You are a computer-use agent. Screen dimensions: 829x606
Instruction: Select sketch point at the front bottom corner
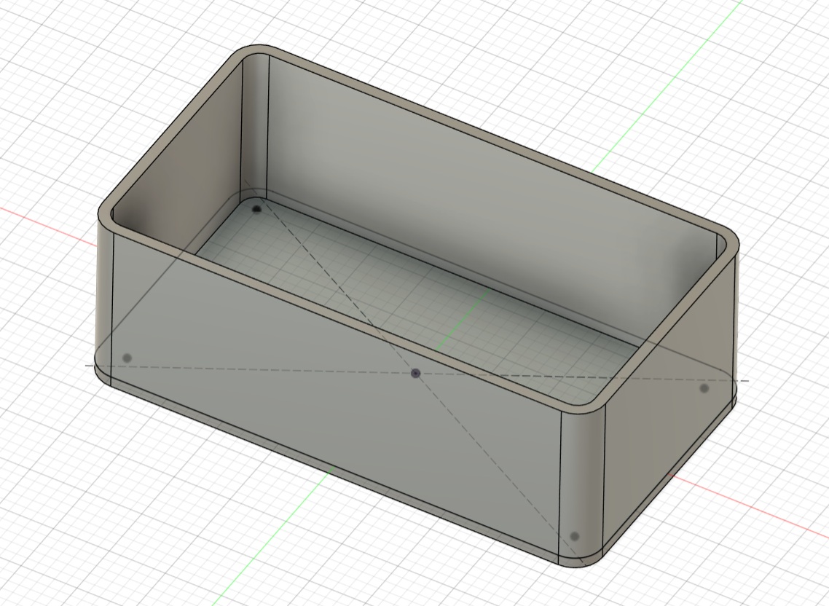[x=575, y=536]
